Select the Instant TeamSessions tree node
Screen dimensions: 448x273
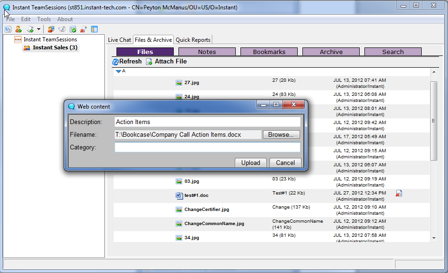[x=50, y=39]
